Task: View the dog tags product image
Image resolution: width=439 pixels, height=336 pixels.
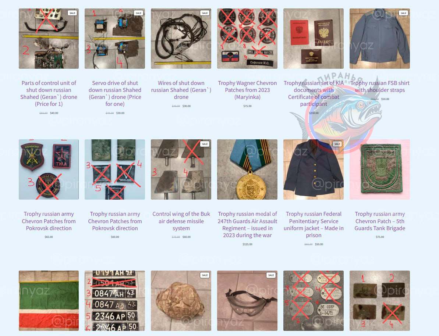Action: coord(313,300)
